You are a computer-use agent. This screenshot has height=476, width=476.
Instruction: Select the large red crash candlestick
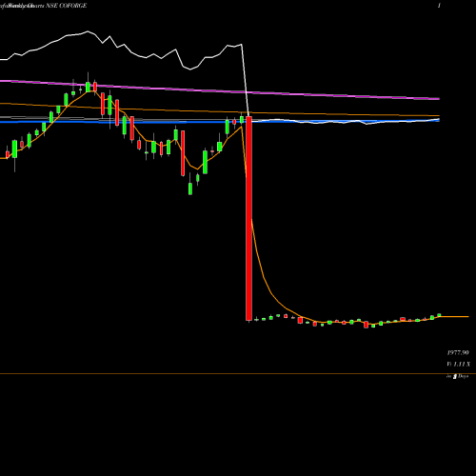point(248,219)
